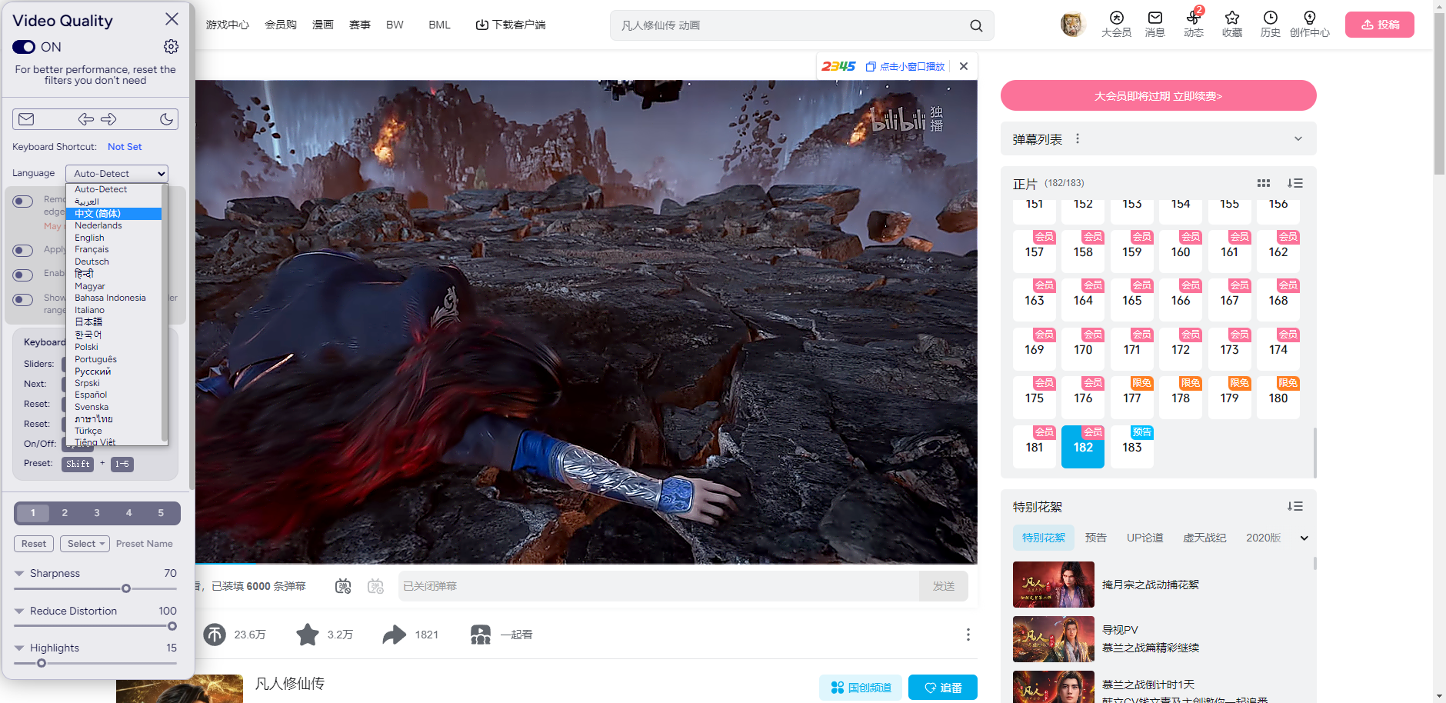Collapse the Highlights section
1446x703 pixels.
click(19, 648)
